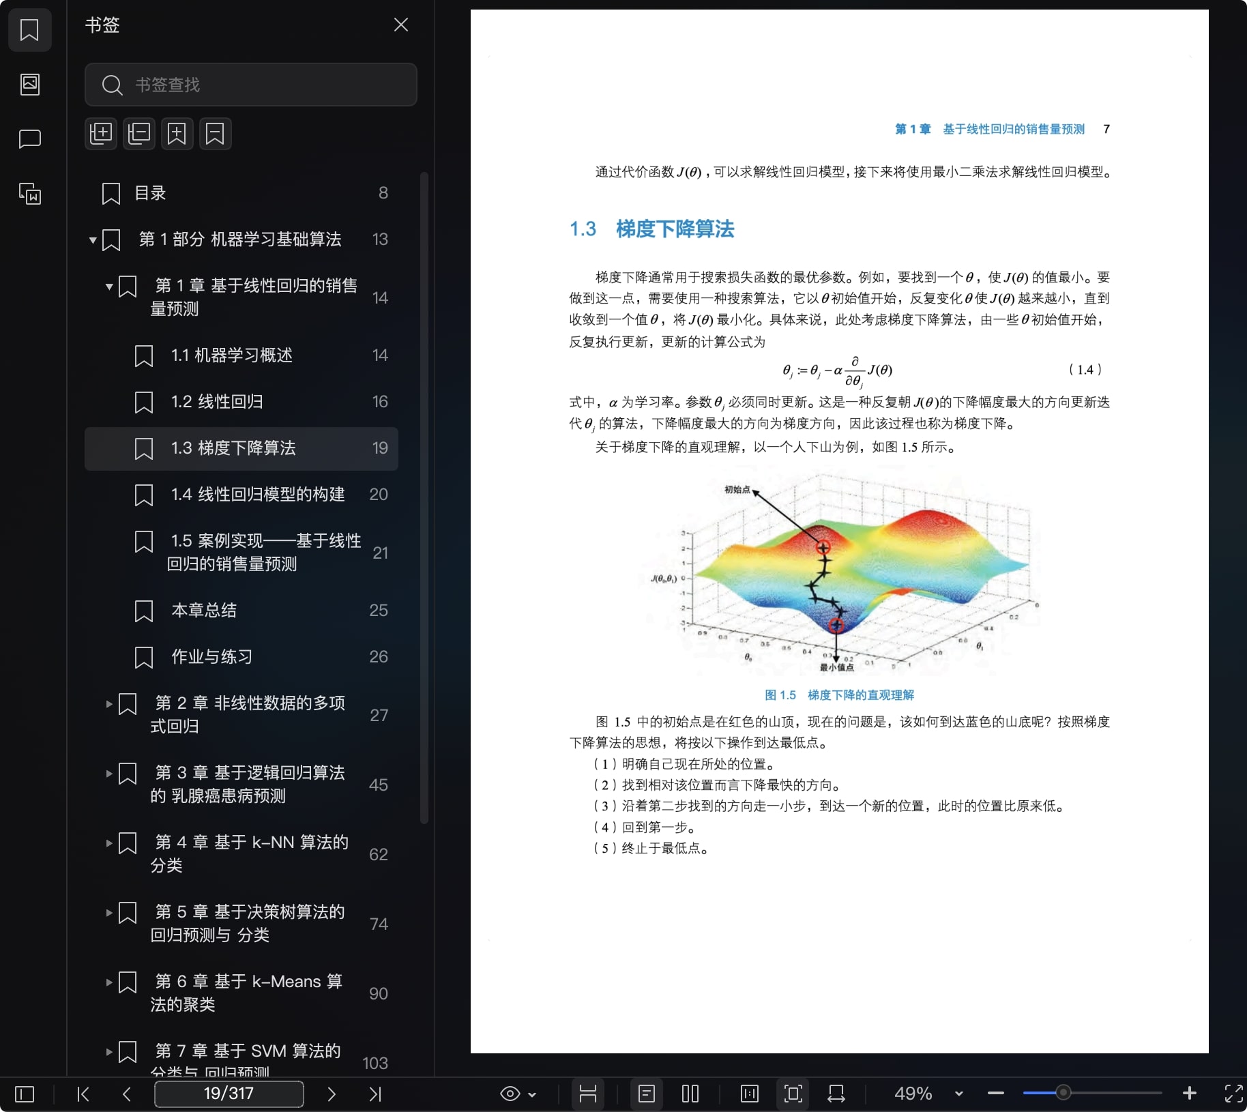This screenshot has width=1247, height=1112.
Task: Click bookmark icon beside 本章总结
Action: coord(144,611)
